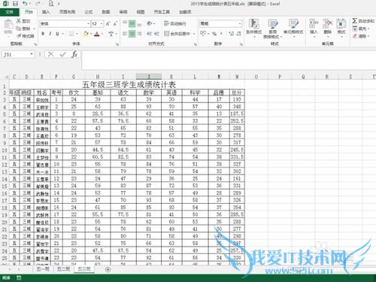The image size is (376, 282).
Task: Expand the Name Box dropdown for J51
Action: pyautogui.click(x=32, y=54)
